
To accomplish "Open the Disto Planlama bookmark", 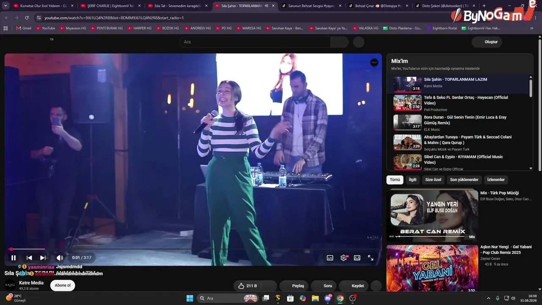I will (x=402, y=28).
